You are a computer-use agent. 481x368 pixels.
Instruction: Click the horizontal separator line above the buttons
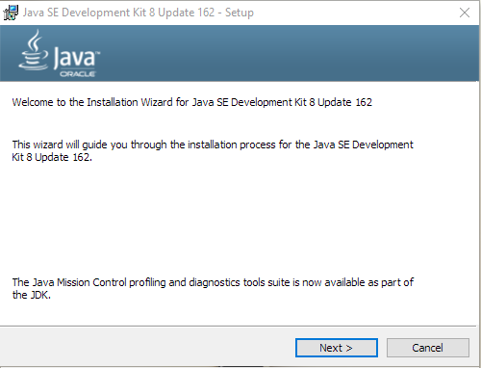click(x=238, y=327)
